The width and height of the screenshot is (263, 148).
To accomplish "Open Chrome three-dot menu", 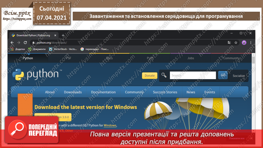I will (251, 43).
